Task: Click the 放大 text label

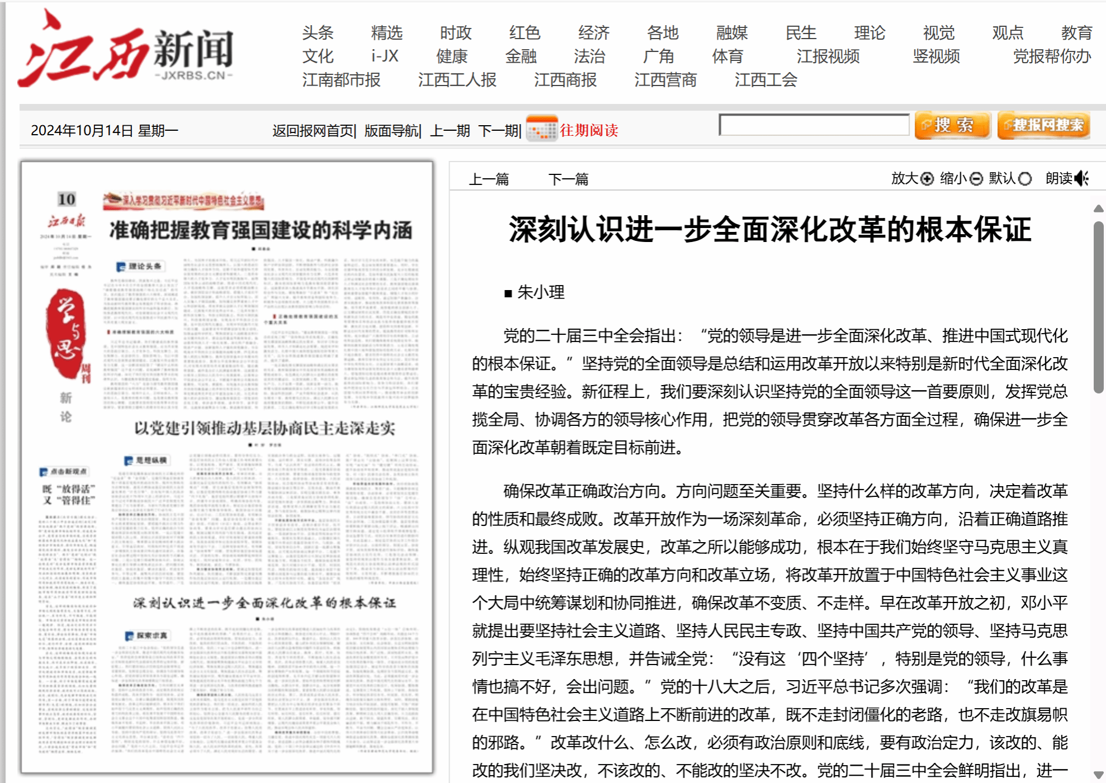Action: click(x=905, y=178)
